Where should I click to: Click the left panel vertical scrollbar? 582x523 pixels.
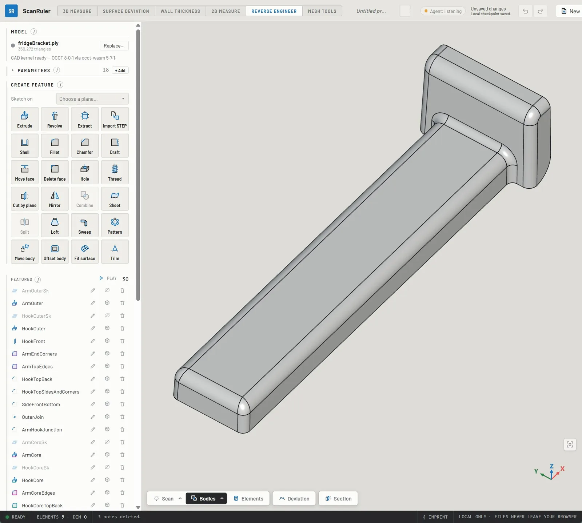point(138,165)
